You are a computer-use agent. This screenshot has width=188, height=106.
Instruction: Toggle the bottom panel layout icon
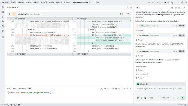pyautogui.click(x=162, y=2)
